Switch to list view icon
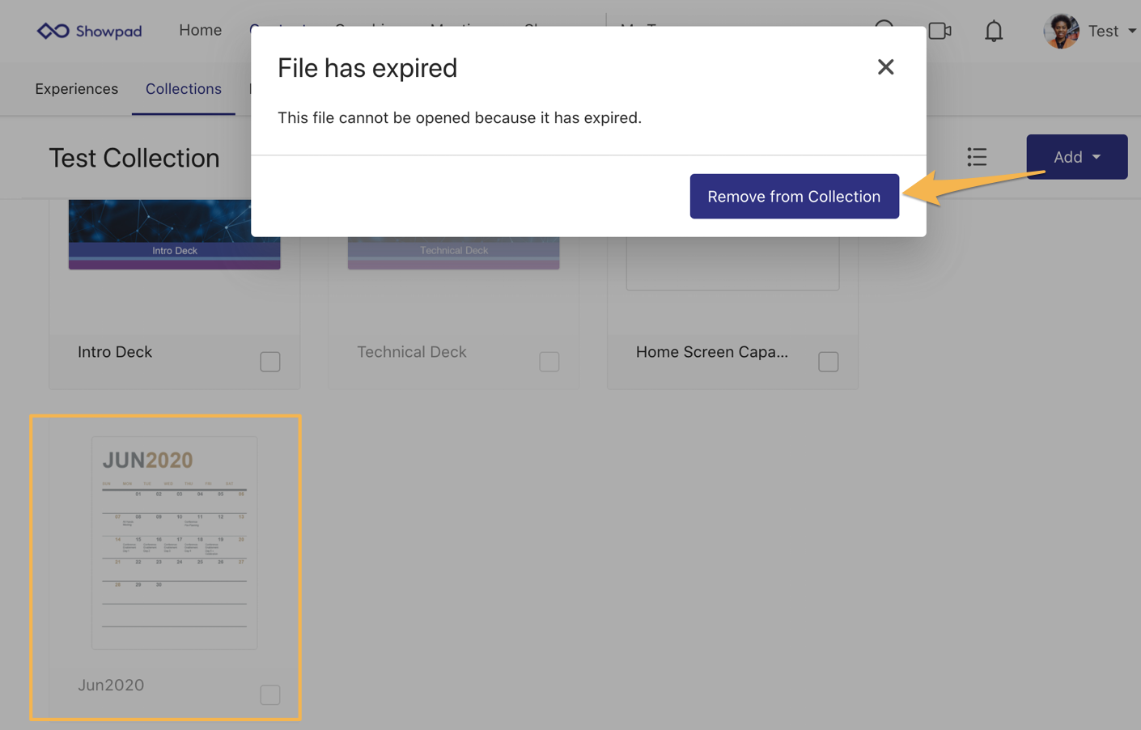 click(977, 157)
